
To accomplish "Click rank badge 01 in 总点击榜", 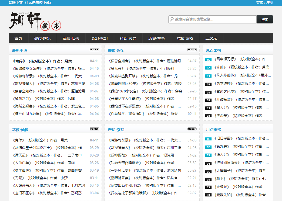I will pos(208,59).
